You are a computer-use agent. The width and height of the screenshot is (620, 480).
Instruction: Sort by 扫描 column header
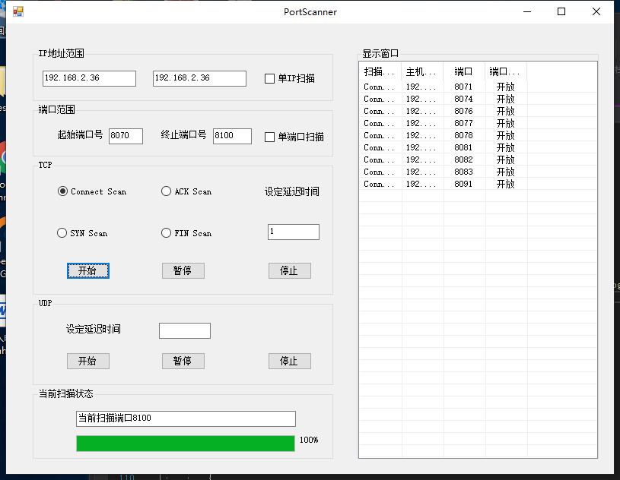tap(380, 71)
